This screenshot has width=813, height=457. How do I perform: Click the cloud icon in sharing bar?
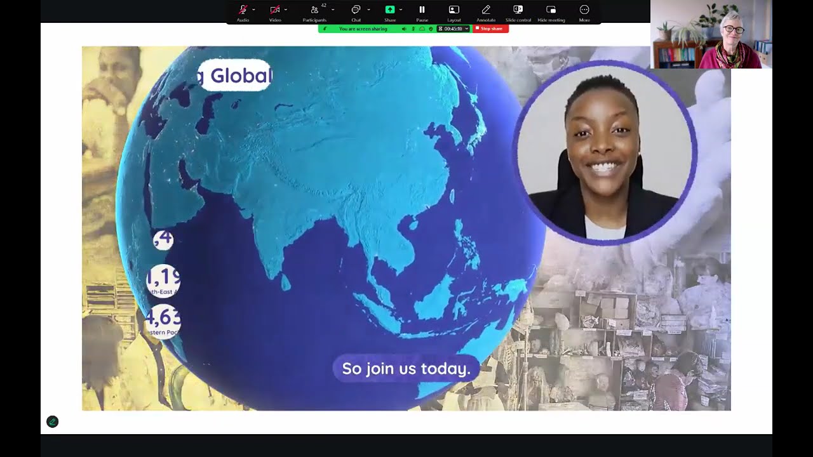(422, 29)
